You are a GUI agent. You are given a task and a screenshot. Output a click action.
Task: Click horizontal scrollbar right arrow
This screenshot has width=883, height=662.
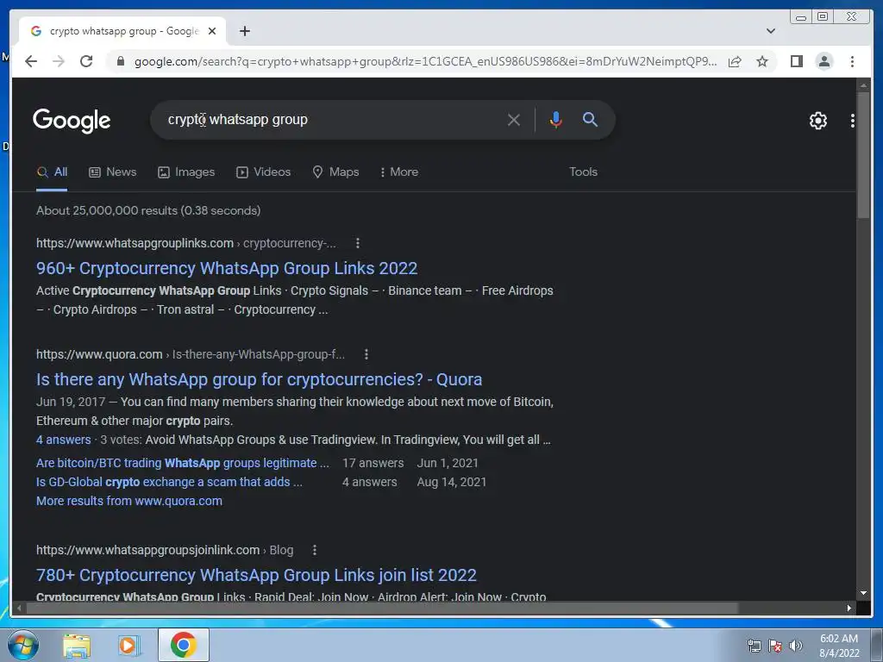point(849,608)
